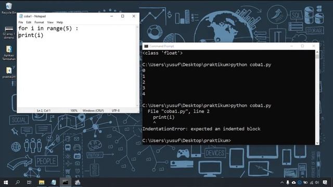The image size is (333, 187).
Task: Close the Command Prompt window
Action: 313,46
